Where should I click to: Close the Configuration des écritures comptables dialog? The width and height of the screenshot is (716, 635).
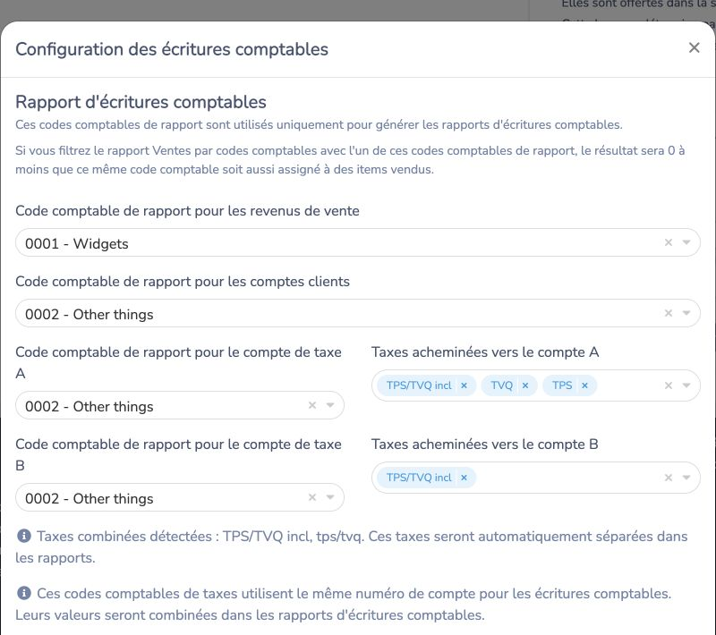click(695, 47)
